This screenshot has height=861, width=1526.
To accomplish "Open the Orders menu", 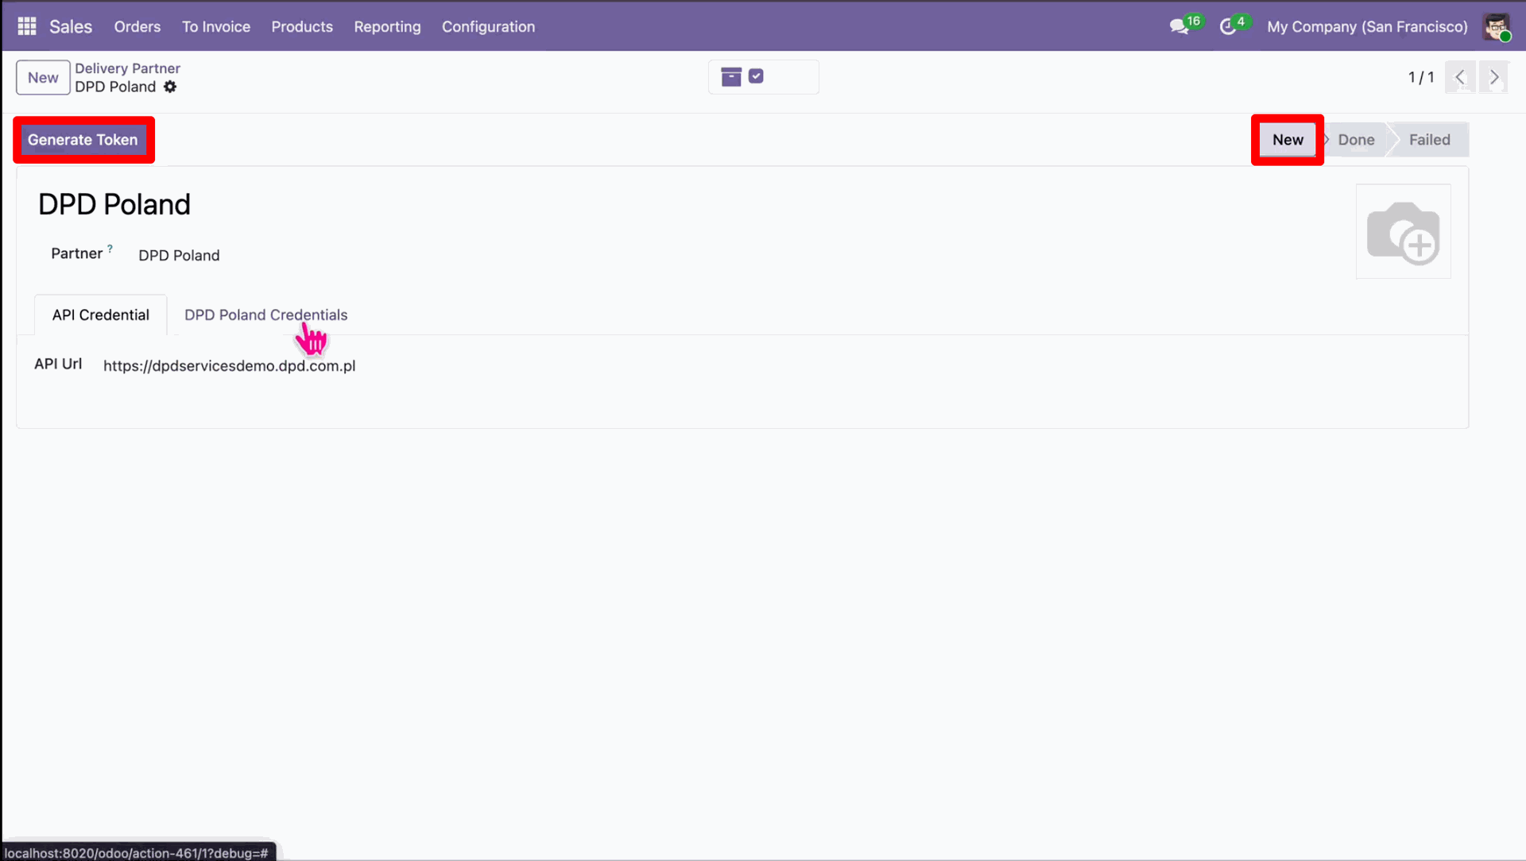I will point(137,26).
